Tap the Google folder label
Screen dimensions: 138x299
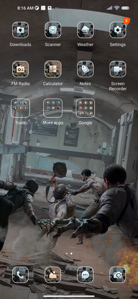coord(85,123)
